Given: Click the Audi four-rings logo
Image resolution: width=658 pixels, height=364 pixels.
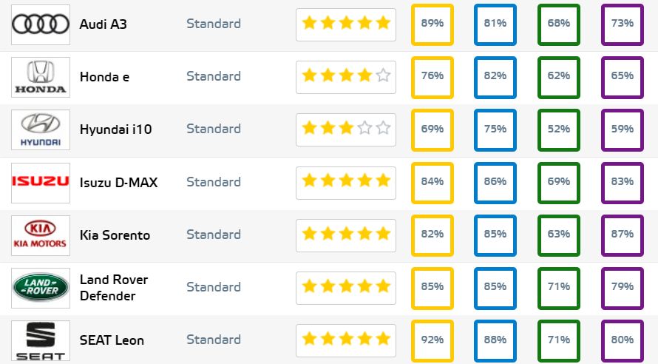Looking at the screenshot, I should (x=41, y=24).
